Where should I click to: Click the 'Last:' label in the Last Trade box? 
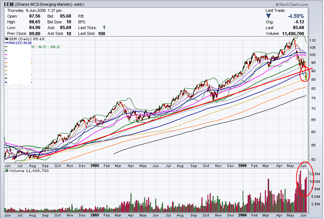[270, 28]
